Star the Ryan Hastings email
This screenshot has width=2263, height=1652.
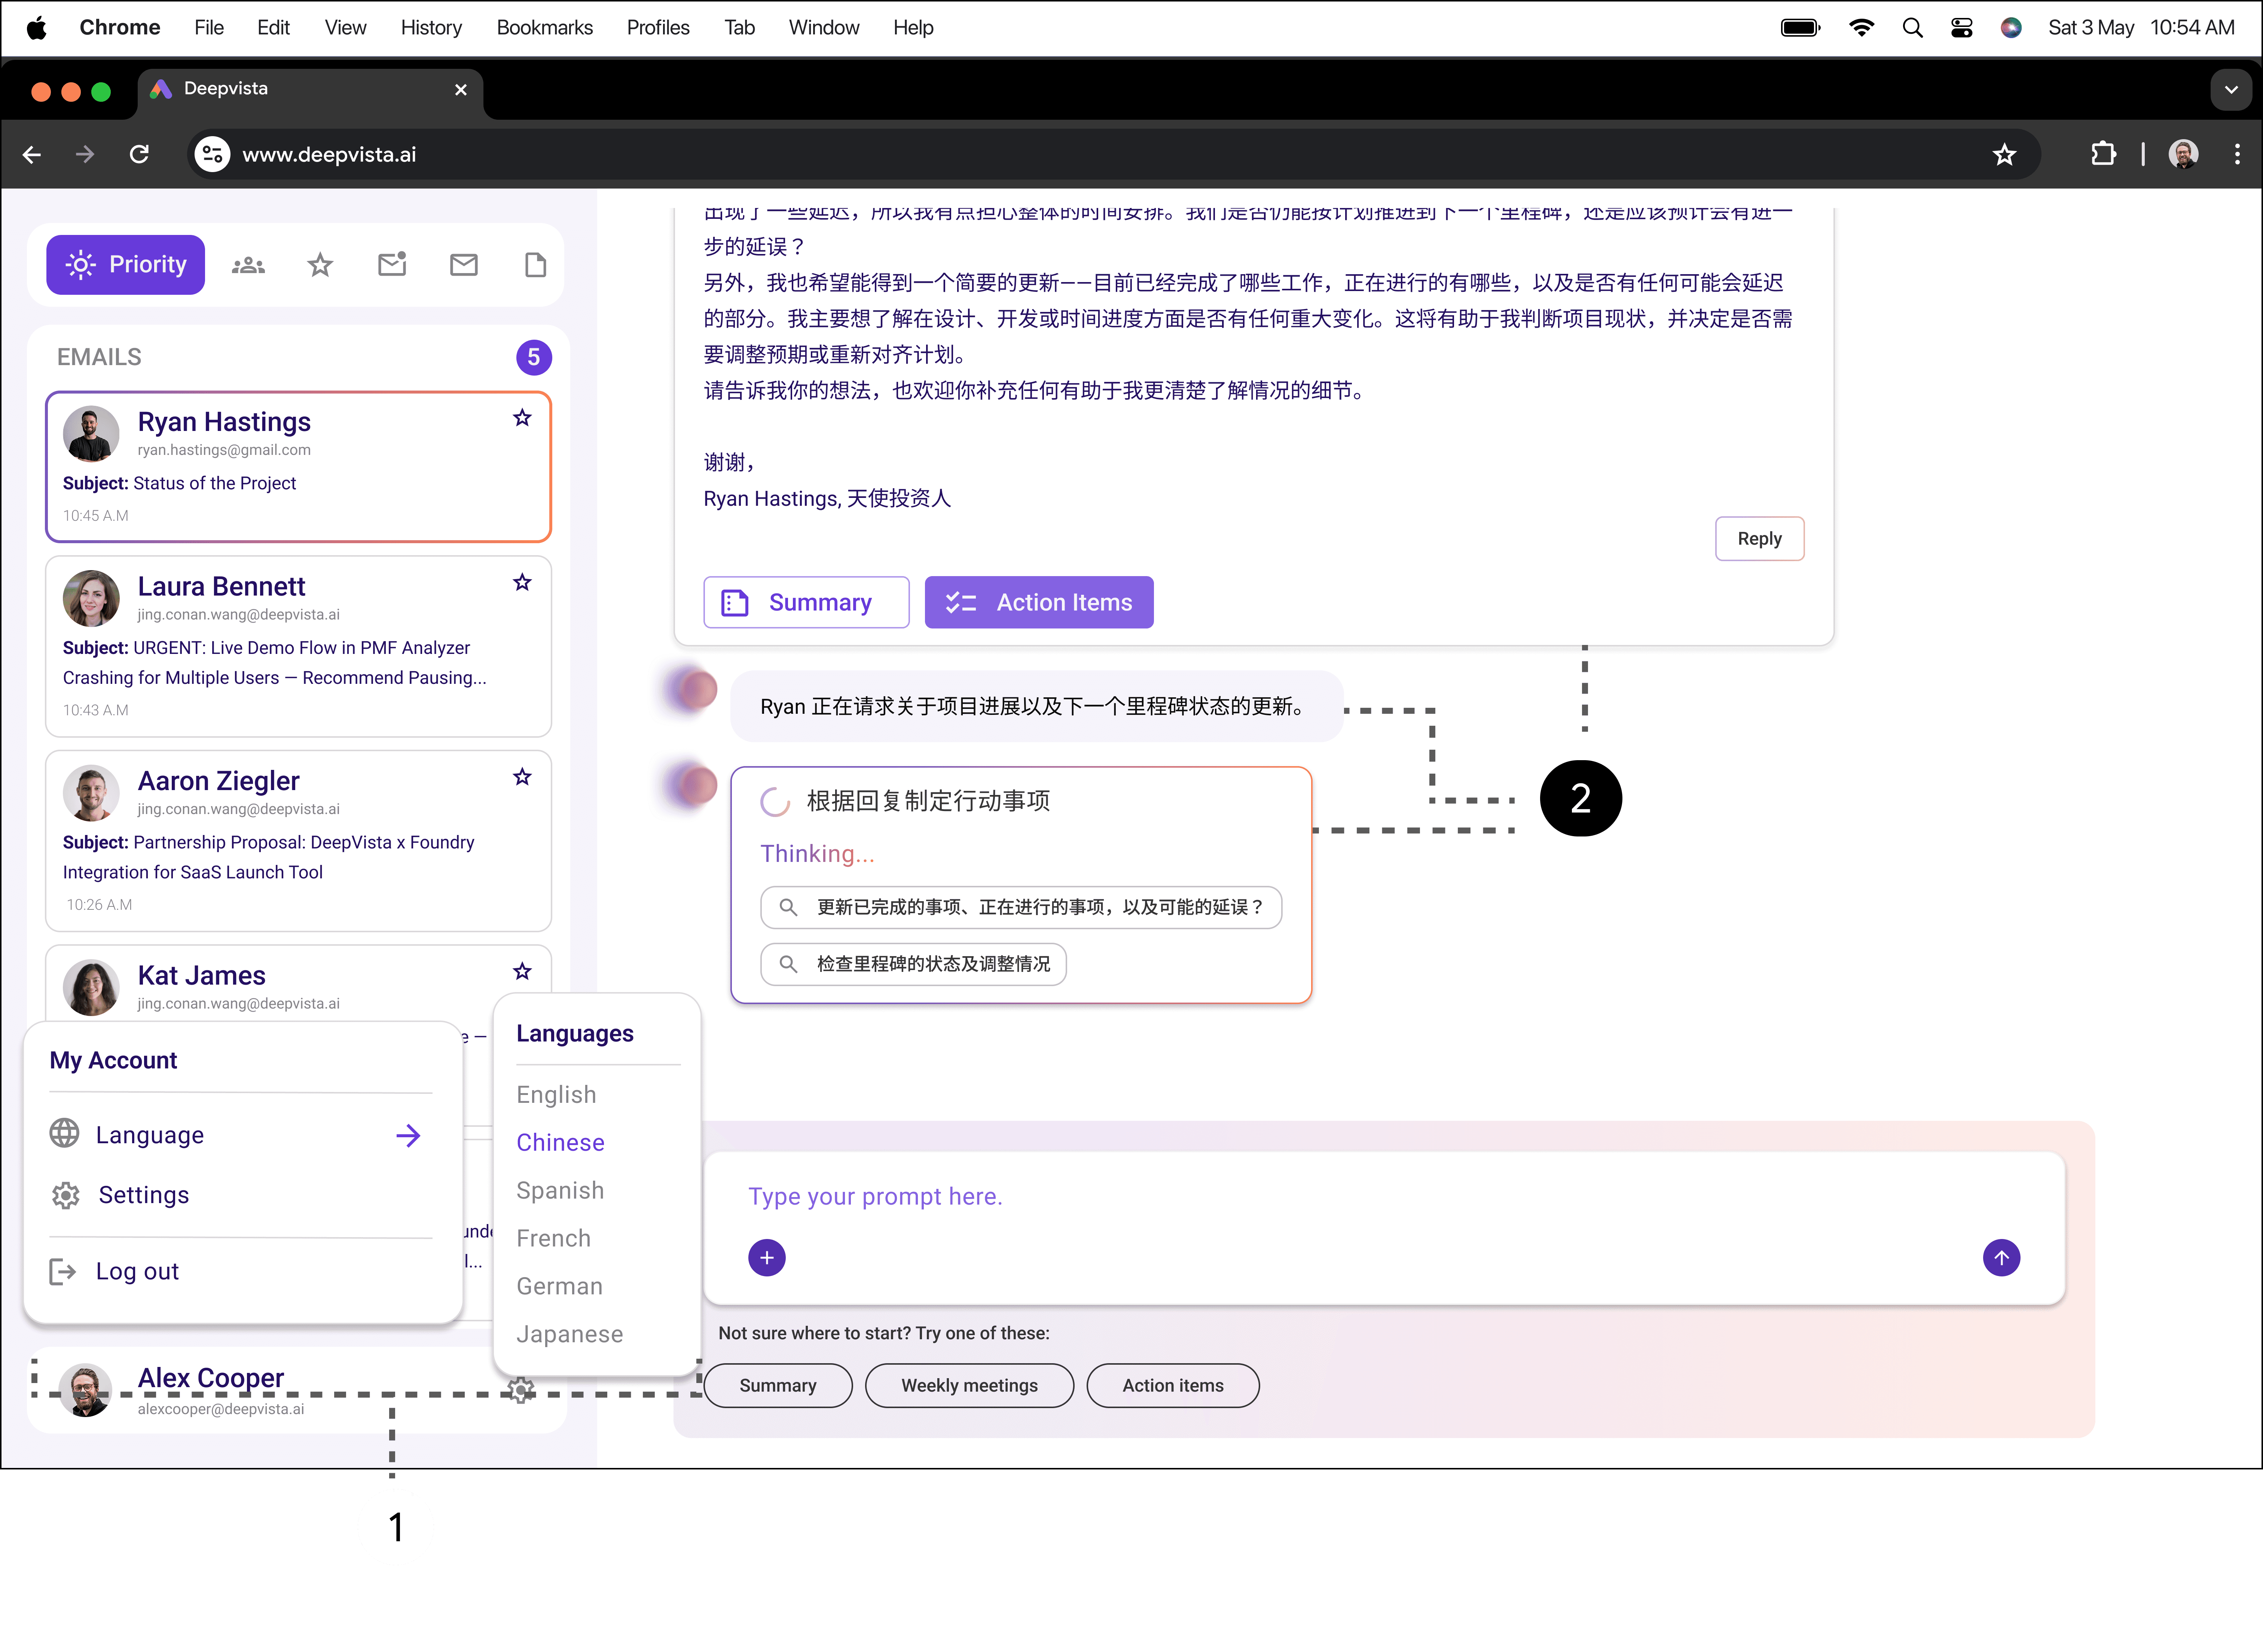[x=522, y=418]
